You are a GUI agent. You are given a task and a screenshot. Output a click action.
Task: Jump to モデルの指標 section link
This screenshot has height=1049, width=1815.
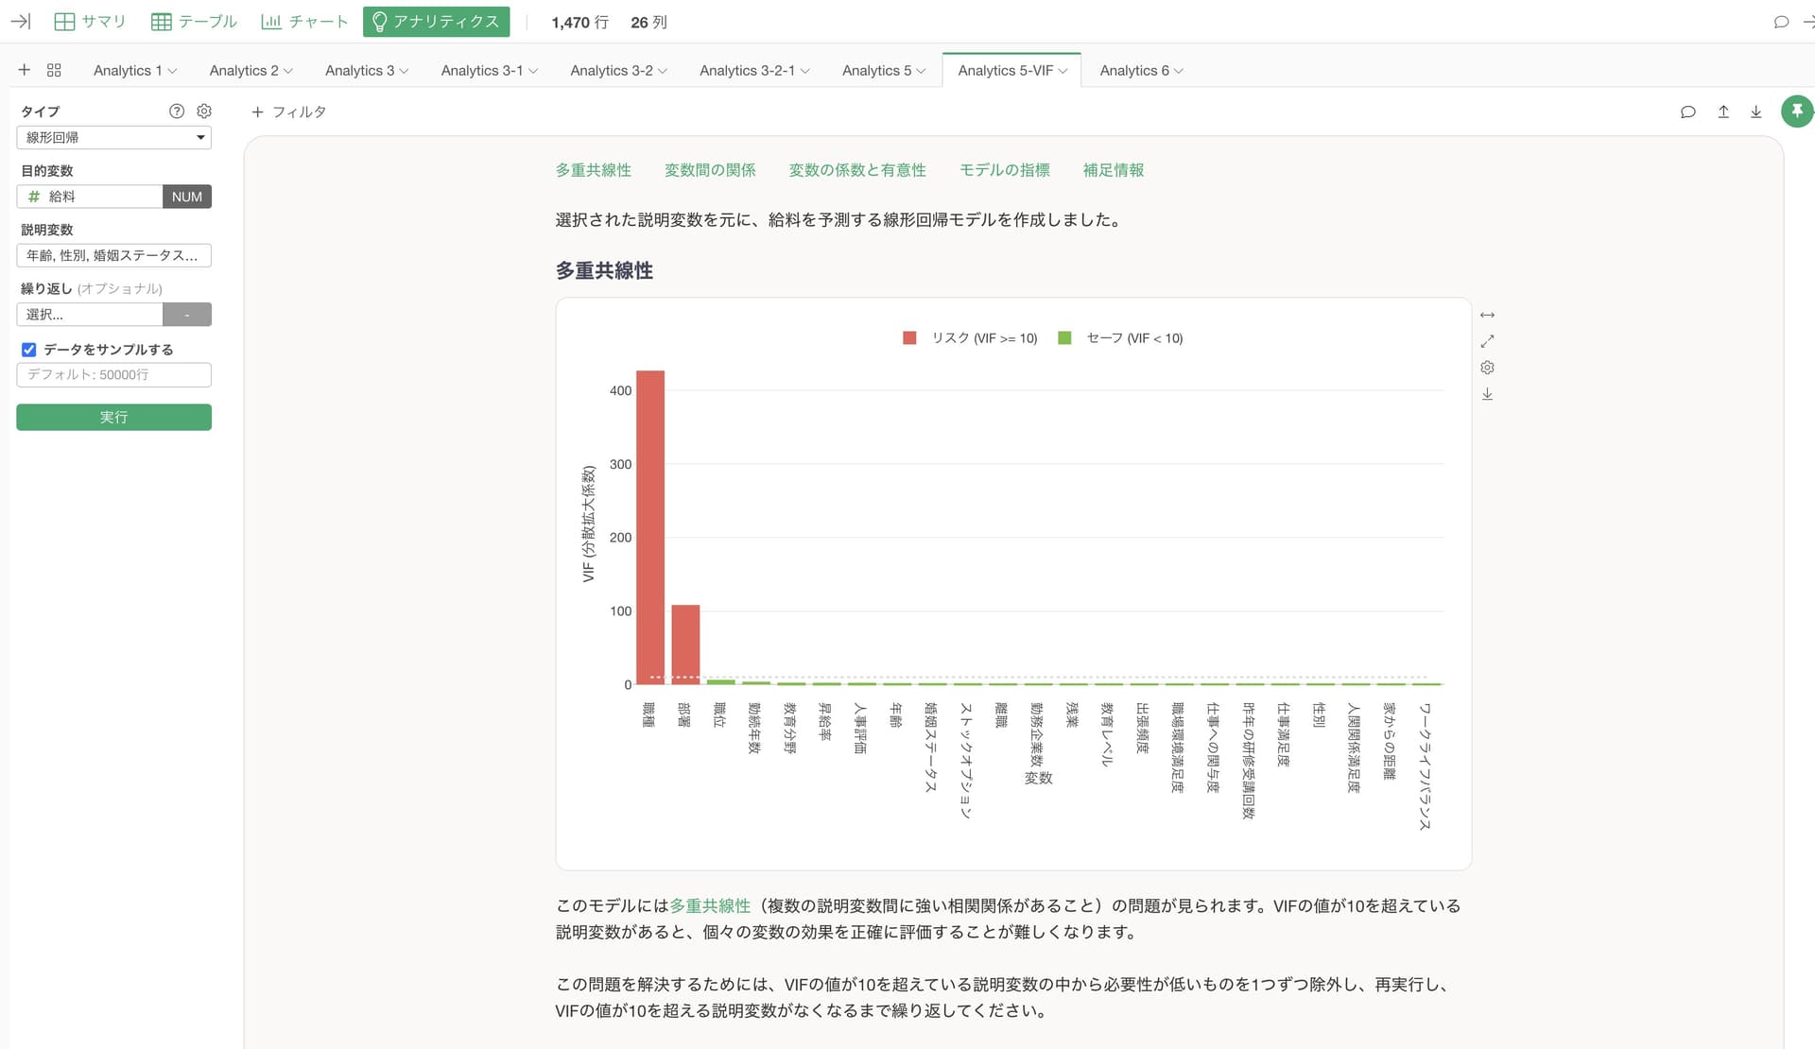(x=1005, y=170)
